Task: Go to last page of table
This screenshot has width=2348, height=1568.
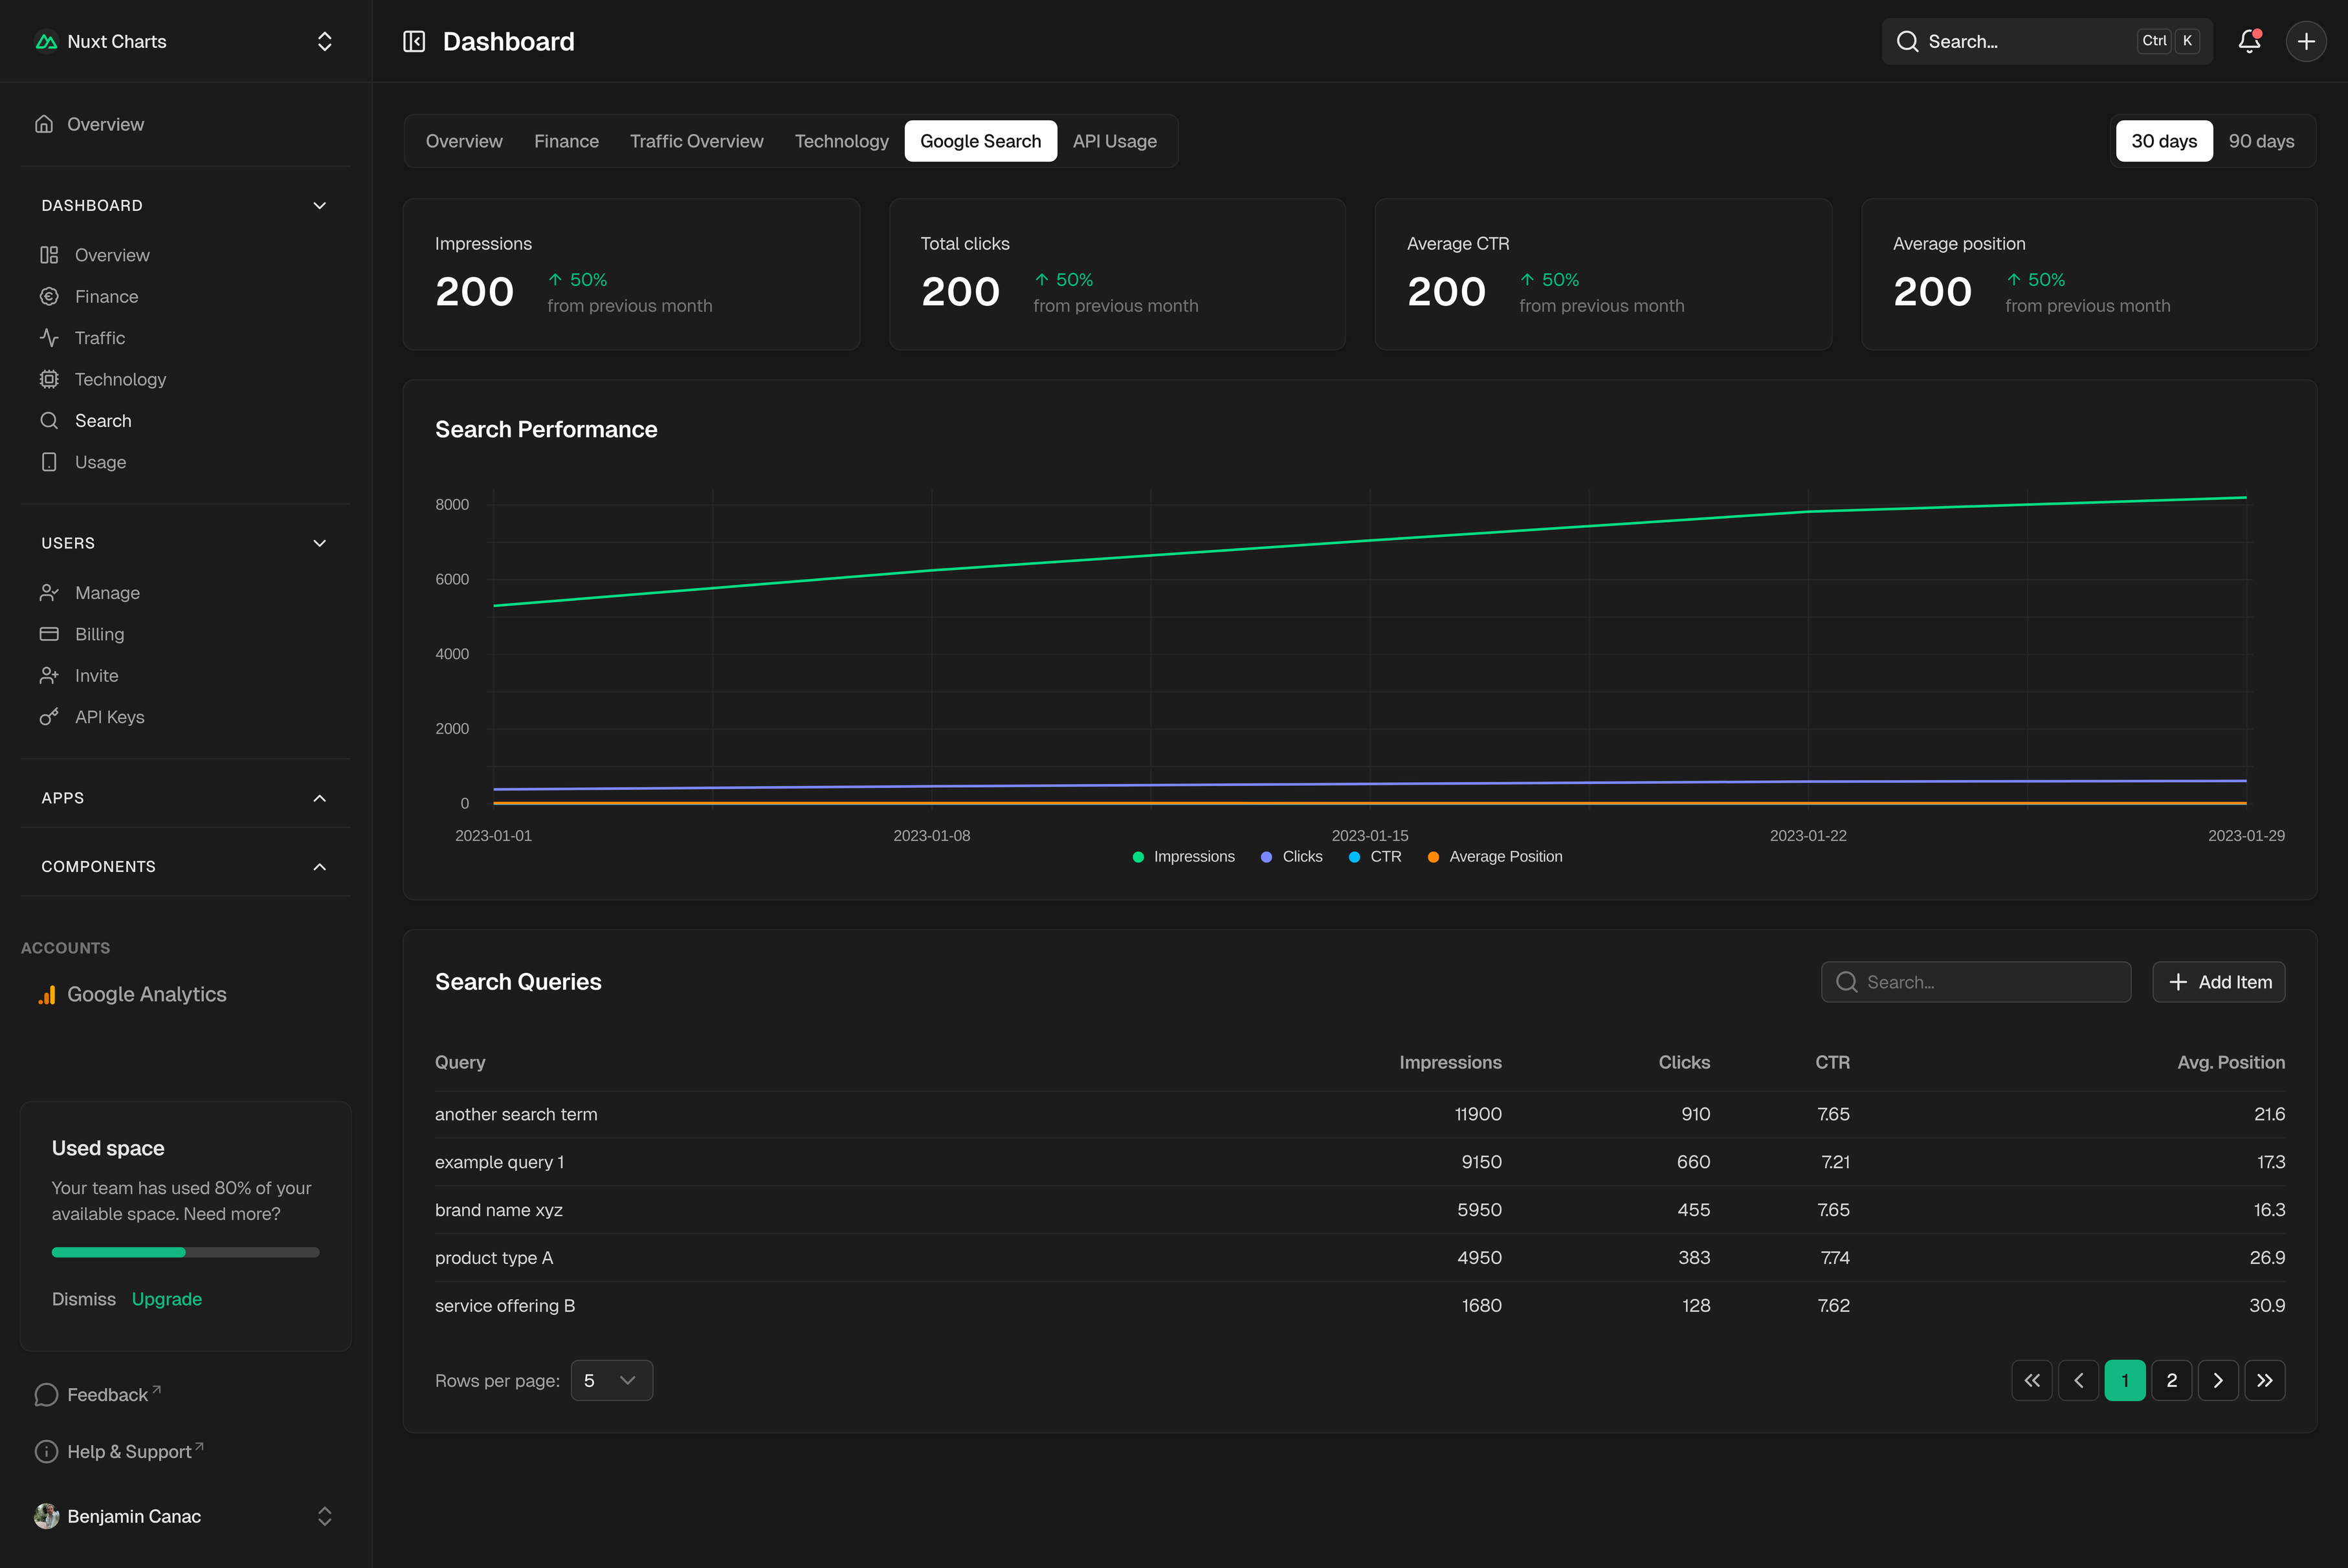Action: (x=2264, y=1380)
